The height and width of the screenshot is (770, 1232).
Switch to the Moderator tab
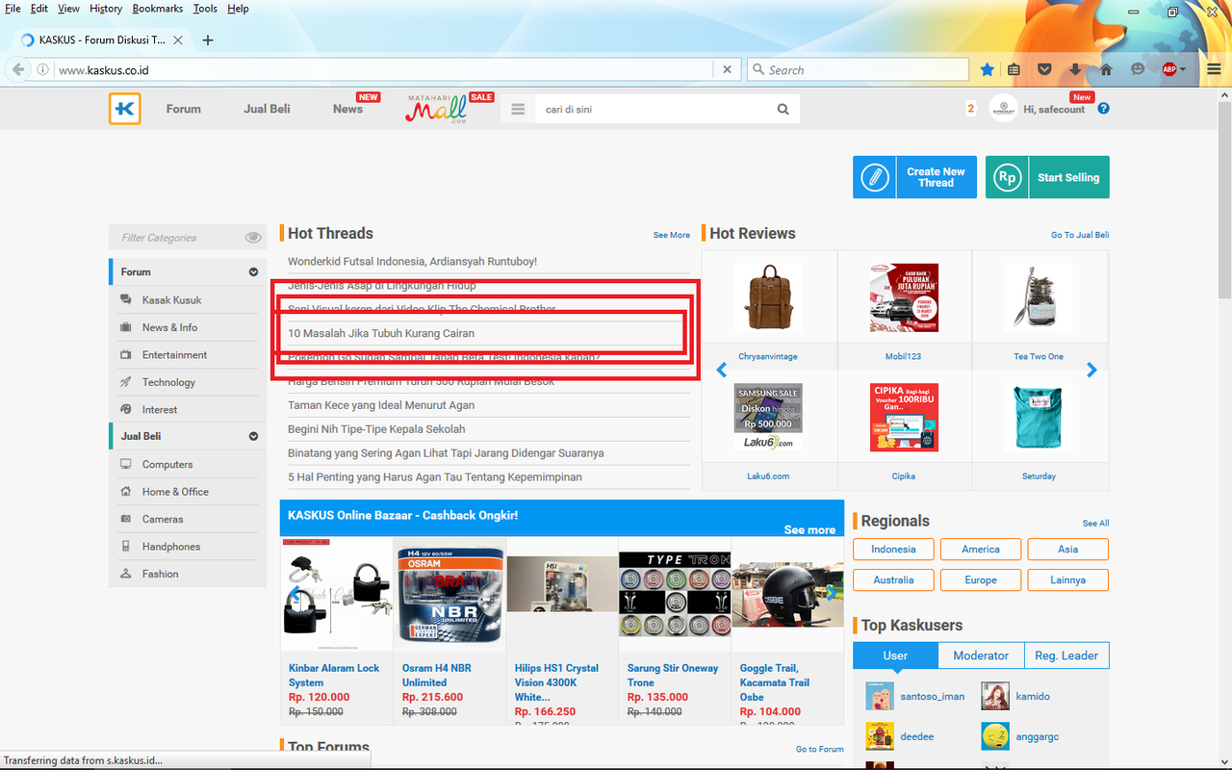pyautogui.click(x=981, y=655)
